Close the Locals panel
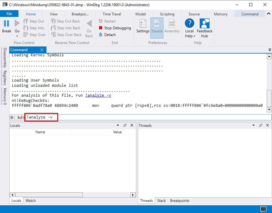Screen dimensions: 272x213 click(132, 125)
